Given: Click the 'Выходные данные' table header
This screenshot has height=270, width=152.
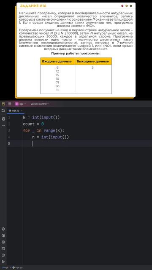Looking at the screenshot, I should coord(93,62).
